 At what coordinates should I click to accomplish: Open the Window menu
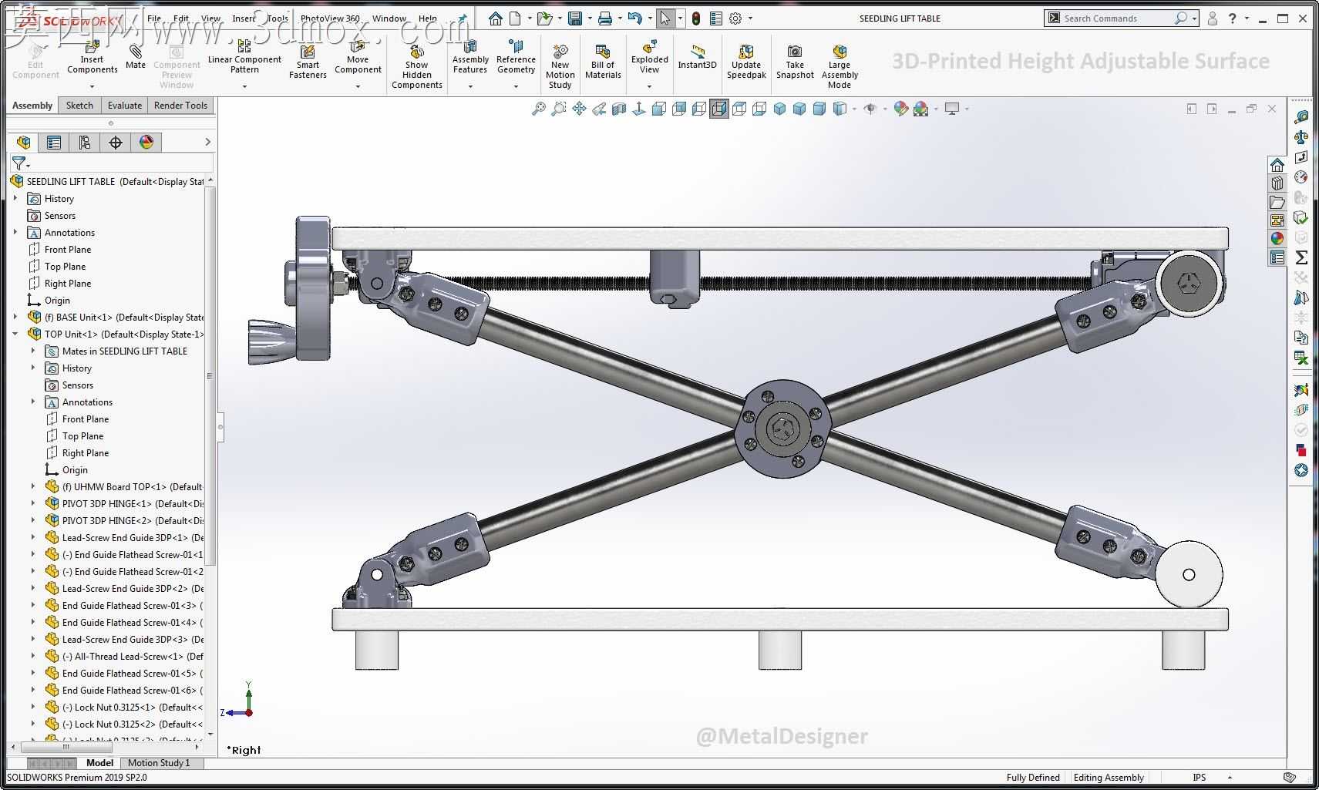coord(389,18)
